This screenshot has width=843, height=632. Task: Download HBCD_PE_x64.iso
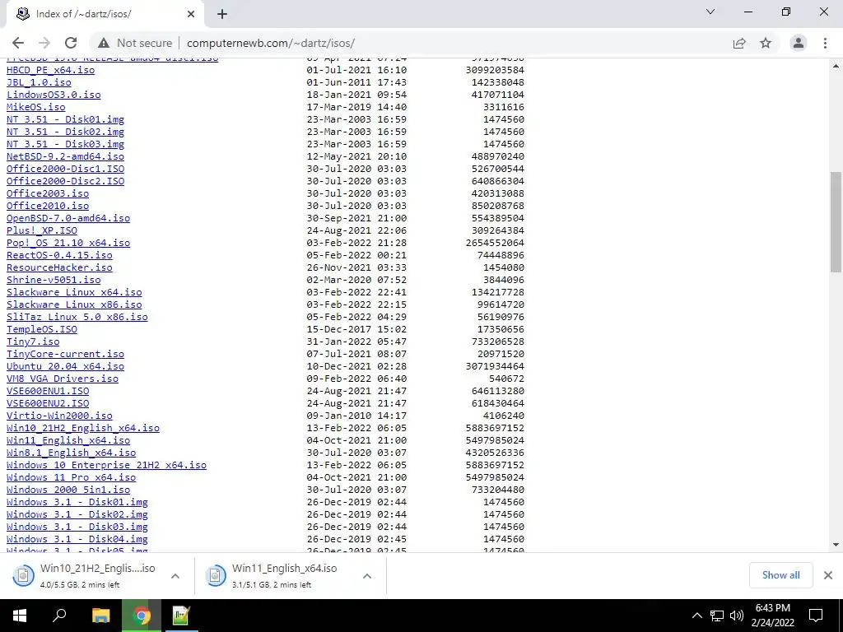[50, 70]
